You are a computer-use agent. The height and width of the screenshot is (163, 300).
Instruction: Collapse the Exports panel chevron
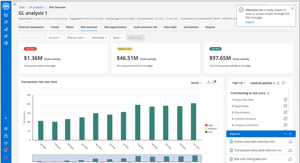click(x=285, y=134)
